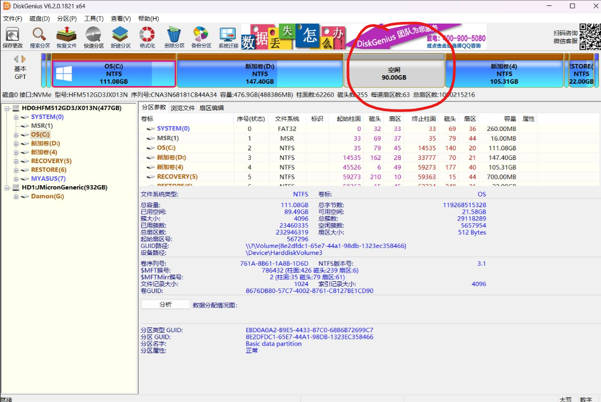The image size is (601, 402).
Task: Select the 格式化 format tool
Action: click(147, 38)
